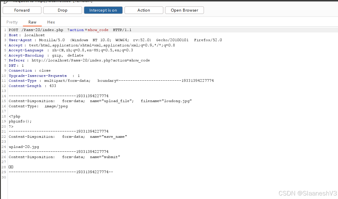Click the User-Agent header line
The height and width of the screenshot is (199, 338).
[x=115, y=40]
